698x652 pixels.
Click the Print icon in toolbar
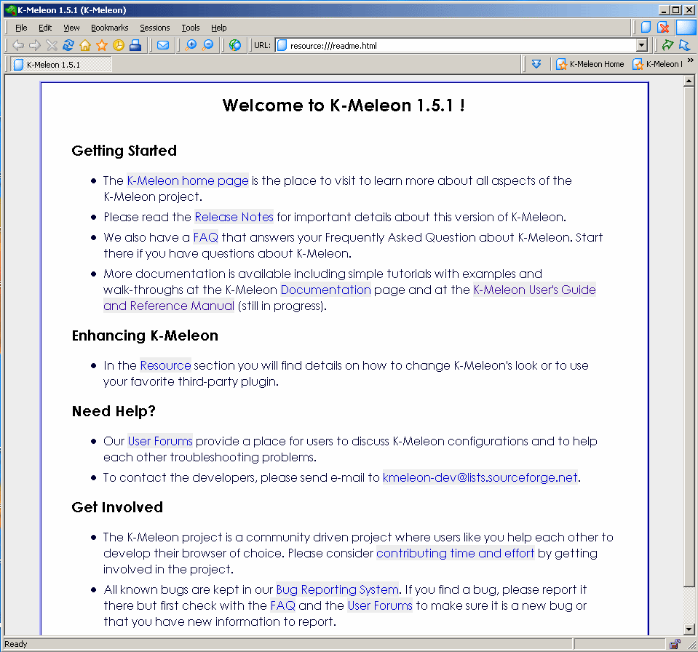coord(135,45)
